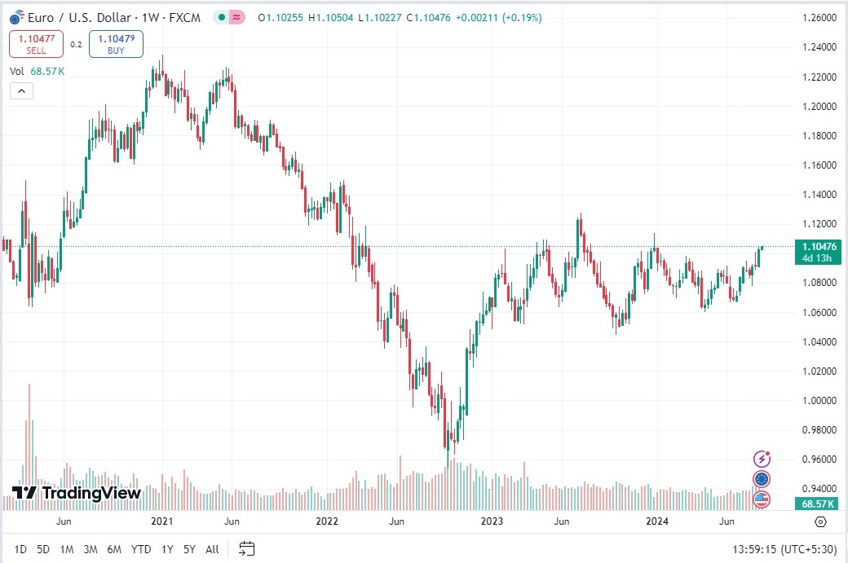This screenshot has width=848, height=563.
Task: Show the All time range
Action: pos(212,549)
